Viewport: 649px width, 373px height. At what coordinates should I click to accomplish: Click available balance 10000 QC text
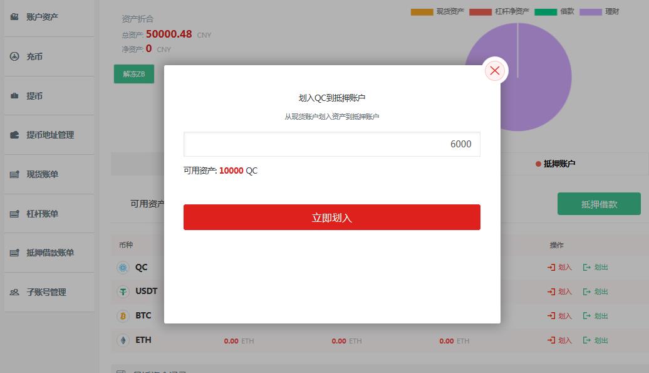point(238,171)
